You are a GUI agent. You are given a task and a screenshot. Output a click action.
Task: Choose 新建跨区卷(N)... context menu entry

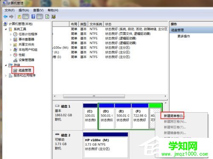(175, 122)
